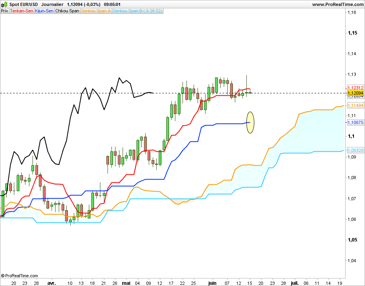Click the avr. month label on time axis
Screen dimensions: 365x286
coord(52,283)
